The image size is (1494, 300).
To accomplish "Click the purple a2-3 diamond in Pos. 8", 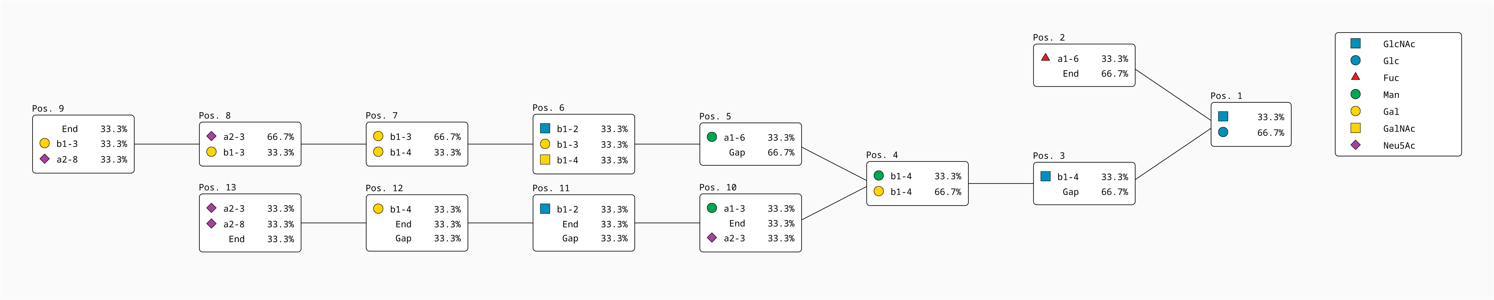I will click(212, 136).
